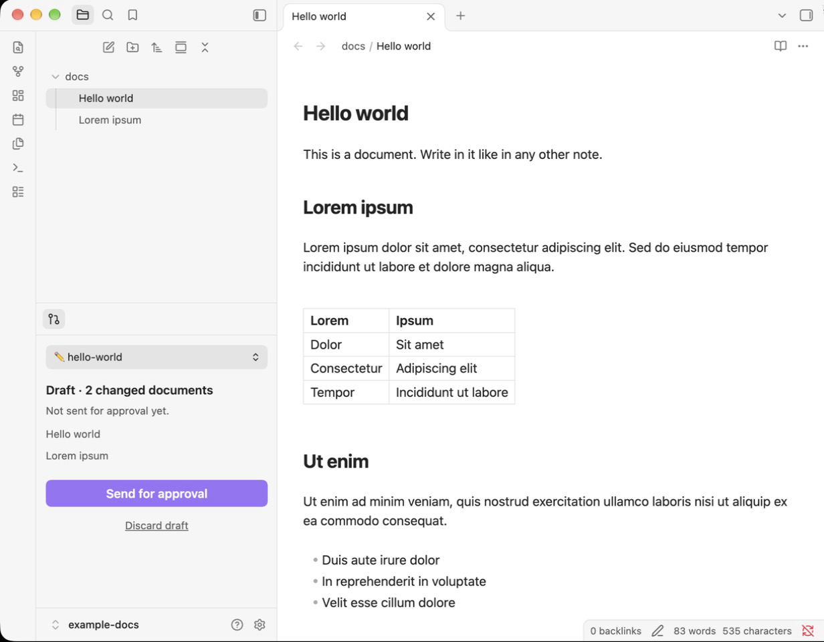
Task: Open changed document Hello world
Action: [73, 434]
